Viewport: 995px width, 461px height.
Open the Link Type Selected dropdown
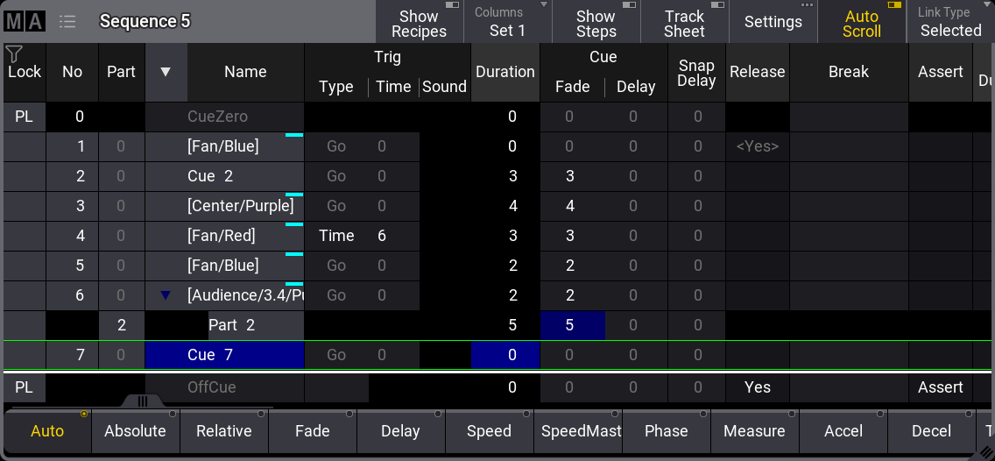pyautogui.click(x=950, y=23)
